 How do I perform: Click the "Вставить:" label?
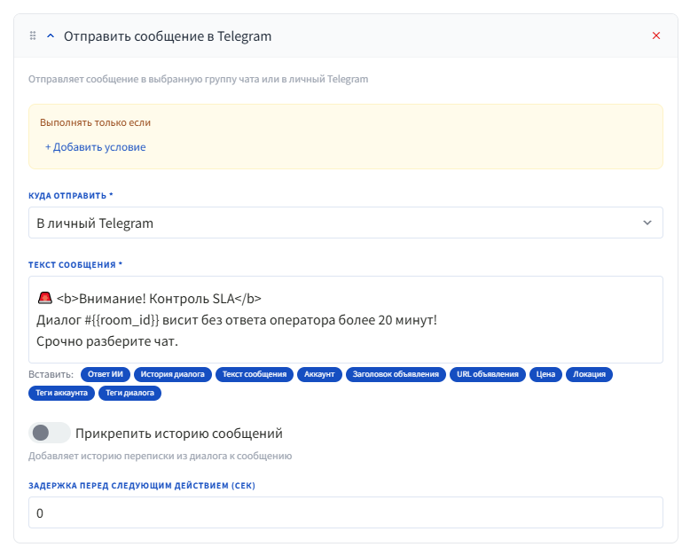pos(51,374)
